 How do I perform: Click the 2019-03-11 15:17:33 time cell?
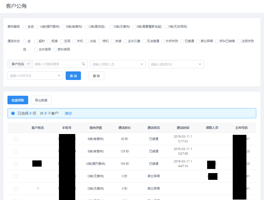point(183,139)
